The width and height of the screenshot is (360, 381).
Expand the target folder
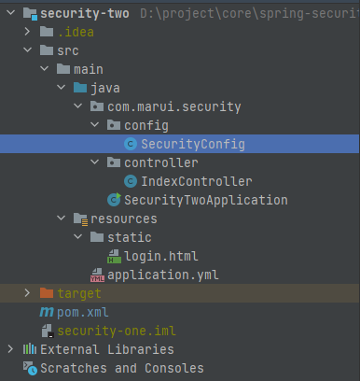click(x=27, y=293)
